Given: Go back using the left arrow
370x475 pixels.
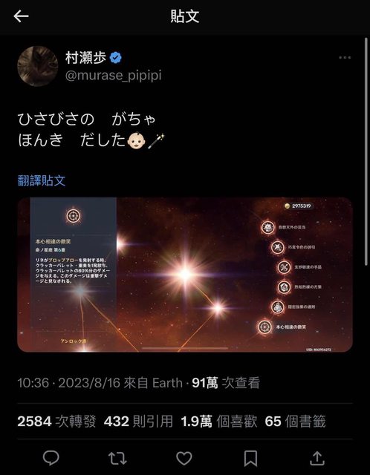Looking at the screenshot, I should 21,16.
